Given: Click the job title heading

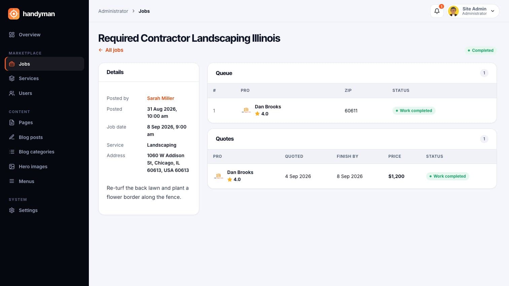Looking at the screenshot, I should [189, 38].
